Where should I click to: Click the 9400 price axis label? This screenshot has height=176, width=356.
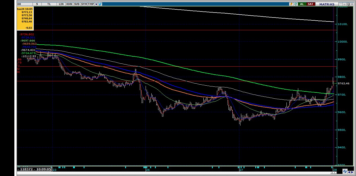342,148
